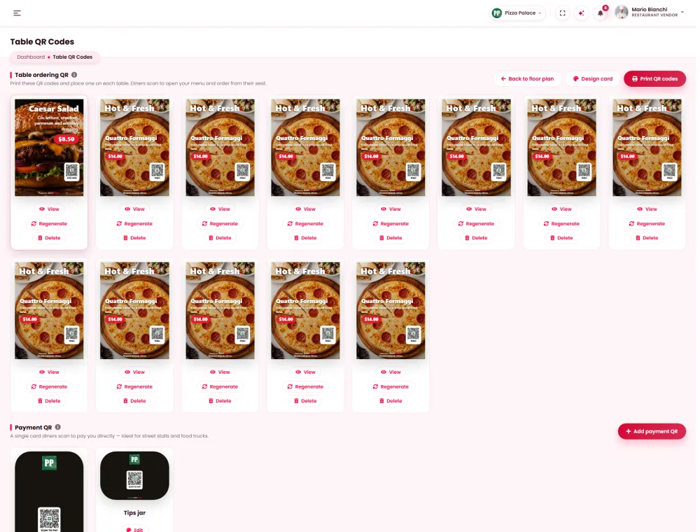Screen dimensions: 700x532
Task: Open the hamburger sidebar menu
Action: 17,13
